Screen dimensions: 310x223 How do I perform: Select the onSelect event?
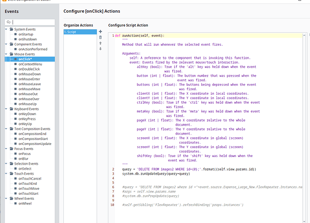click(x=25, y=169)
